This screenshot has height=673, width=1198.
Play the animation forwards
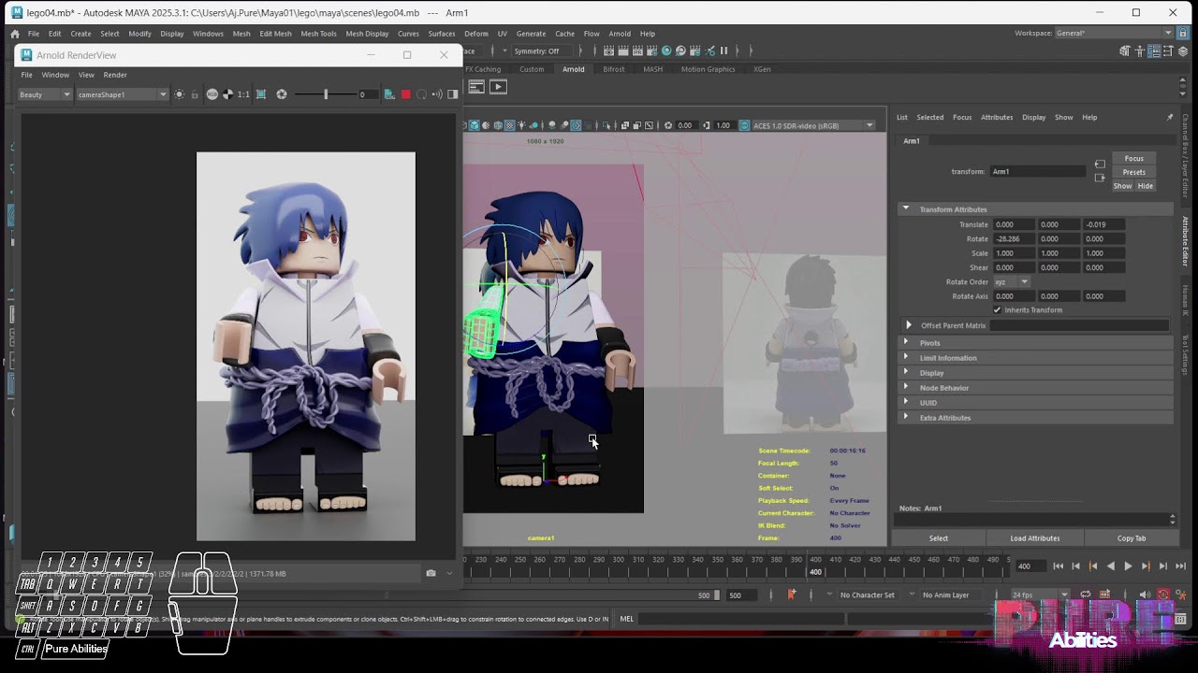(1128, 566)
